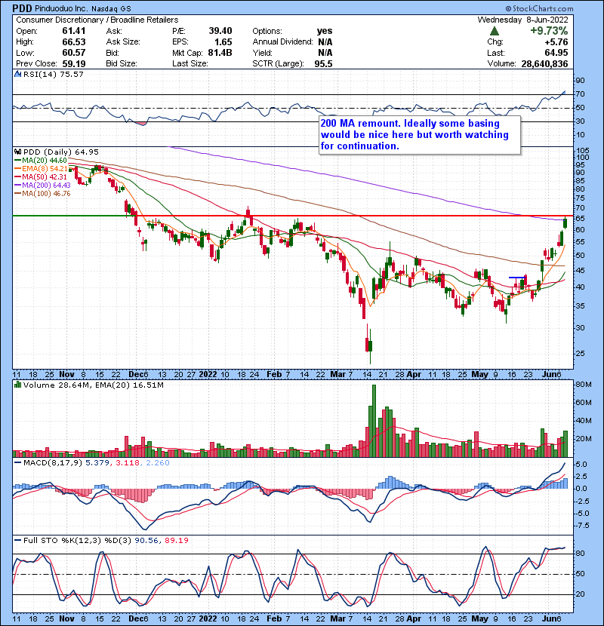
Task: Click the tallest March volume bar
Action: 372,419
